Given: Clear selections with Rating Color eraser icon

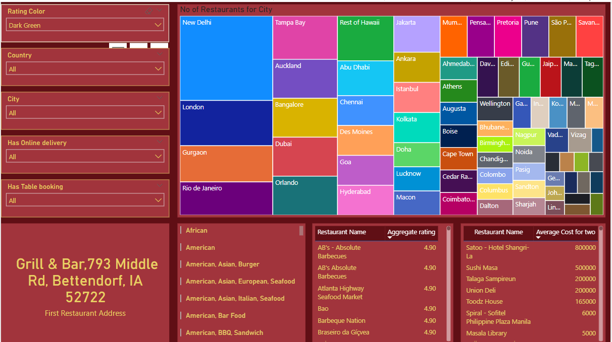Looking at the screenshot, I should [x=149, y=11].
